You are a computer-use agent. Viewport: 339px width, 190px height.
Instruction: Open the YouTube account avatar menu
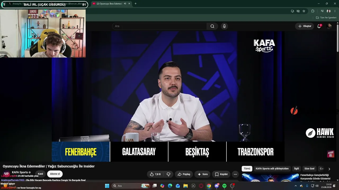click(329, 26)
